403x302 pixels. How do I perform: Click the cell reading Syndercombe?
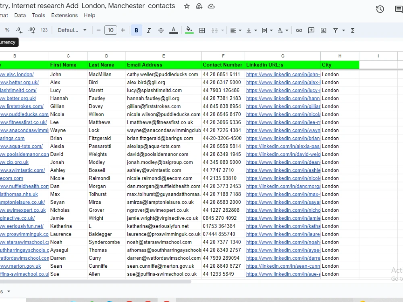point(106,242)
